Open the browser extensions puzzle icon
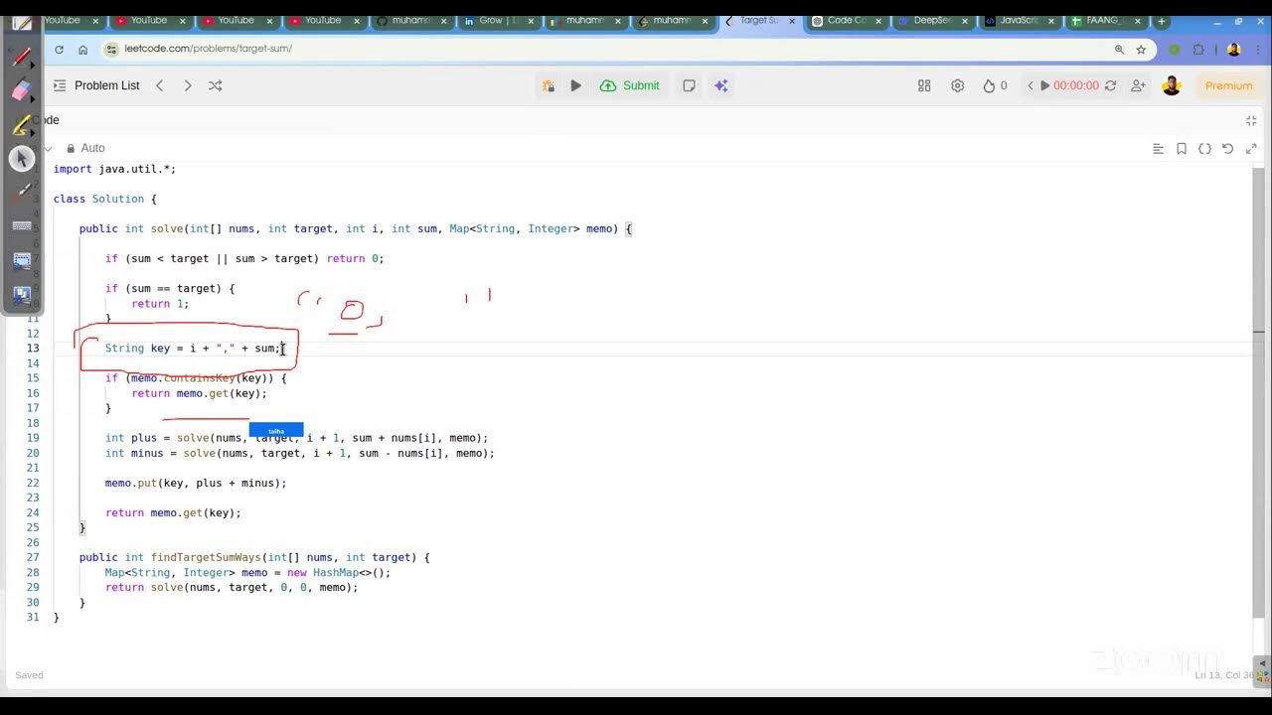1272x715 pixels. [1198, 49]
